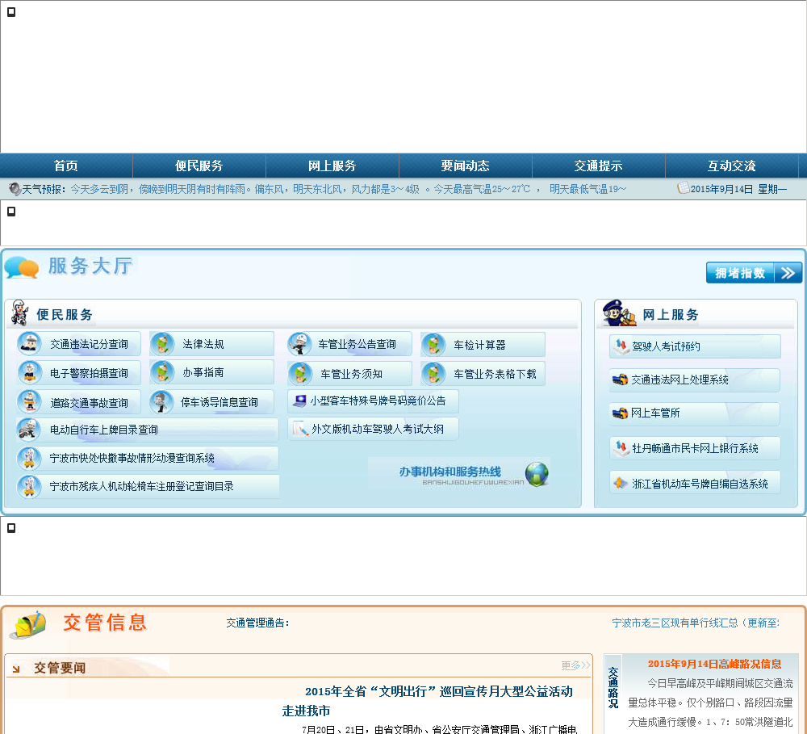This screenshot has height=734, width=807.
Task: Click the 交通路况 vertical label
Action: click(613, 688)
